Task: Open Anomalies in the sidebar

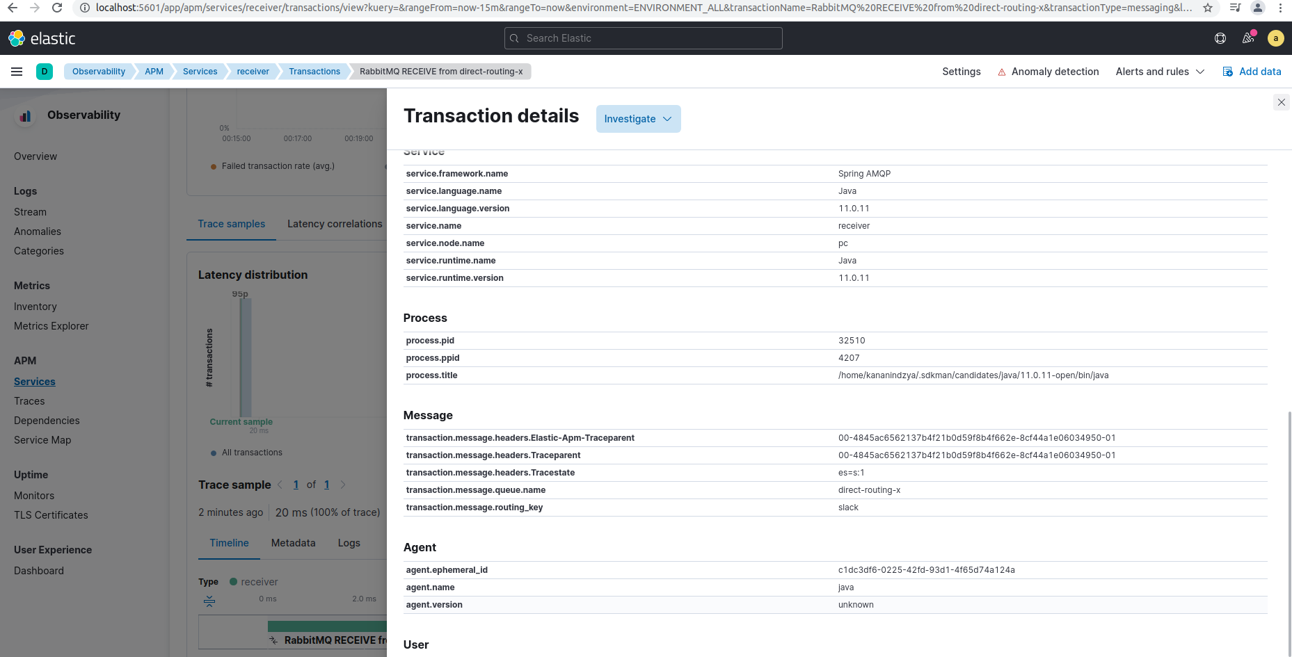Action: pos(38,232)
